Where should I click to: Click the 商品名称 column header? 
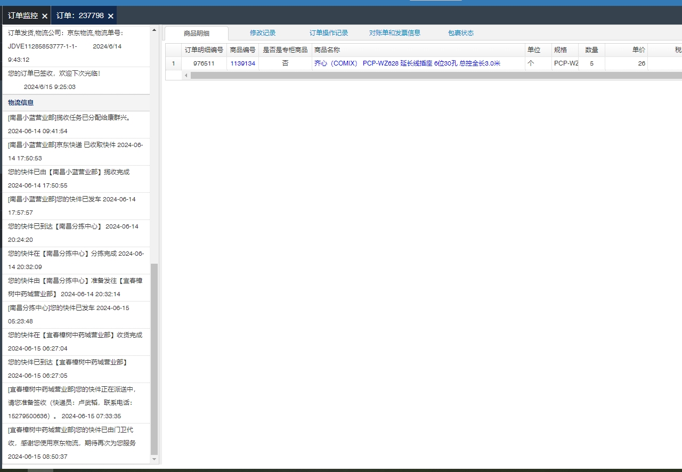tap(418, 50)
